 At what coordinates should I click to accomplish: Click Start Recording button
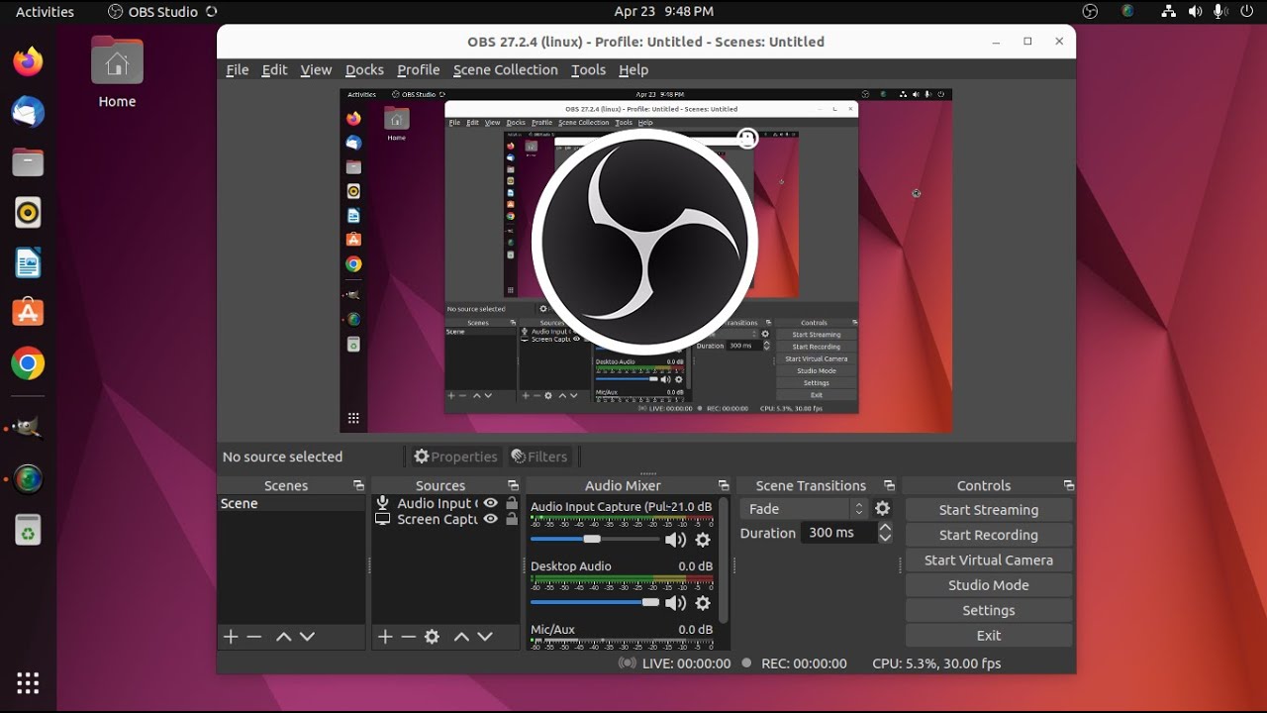[988, 535]
